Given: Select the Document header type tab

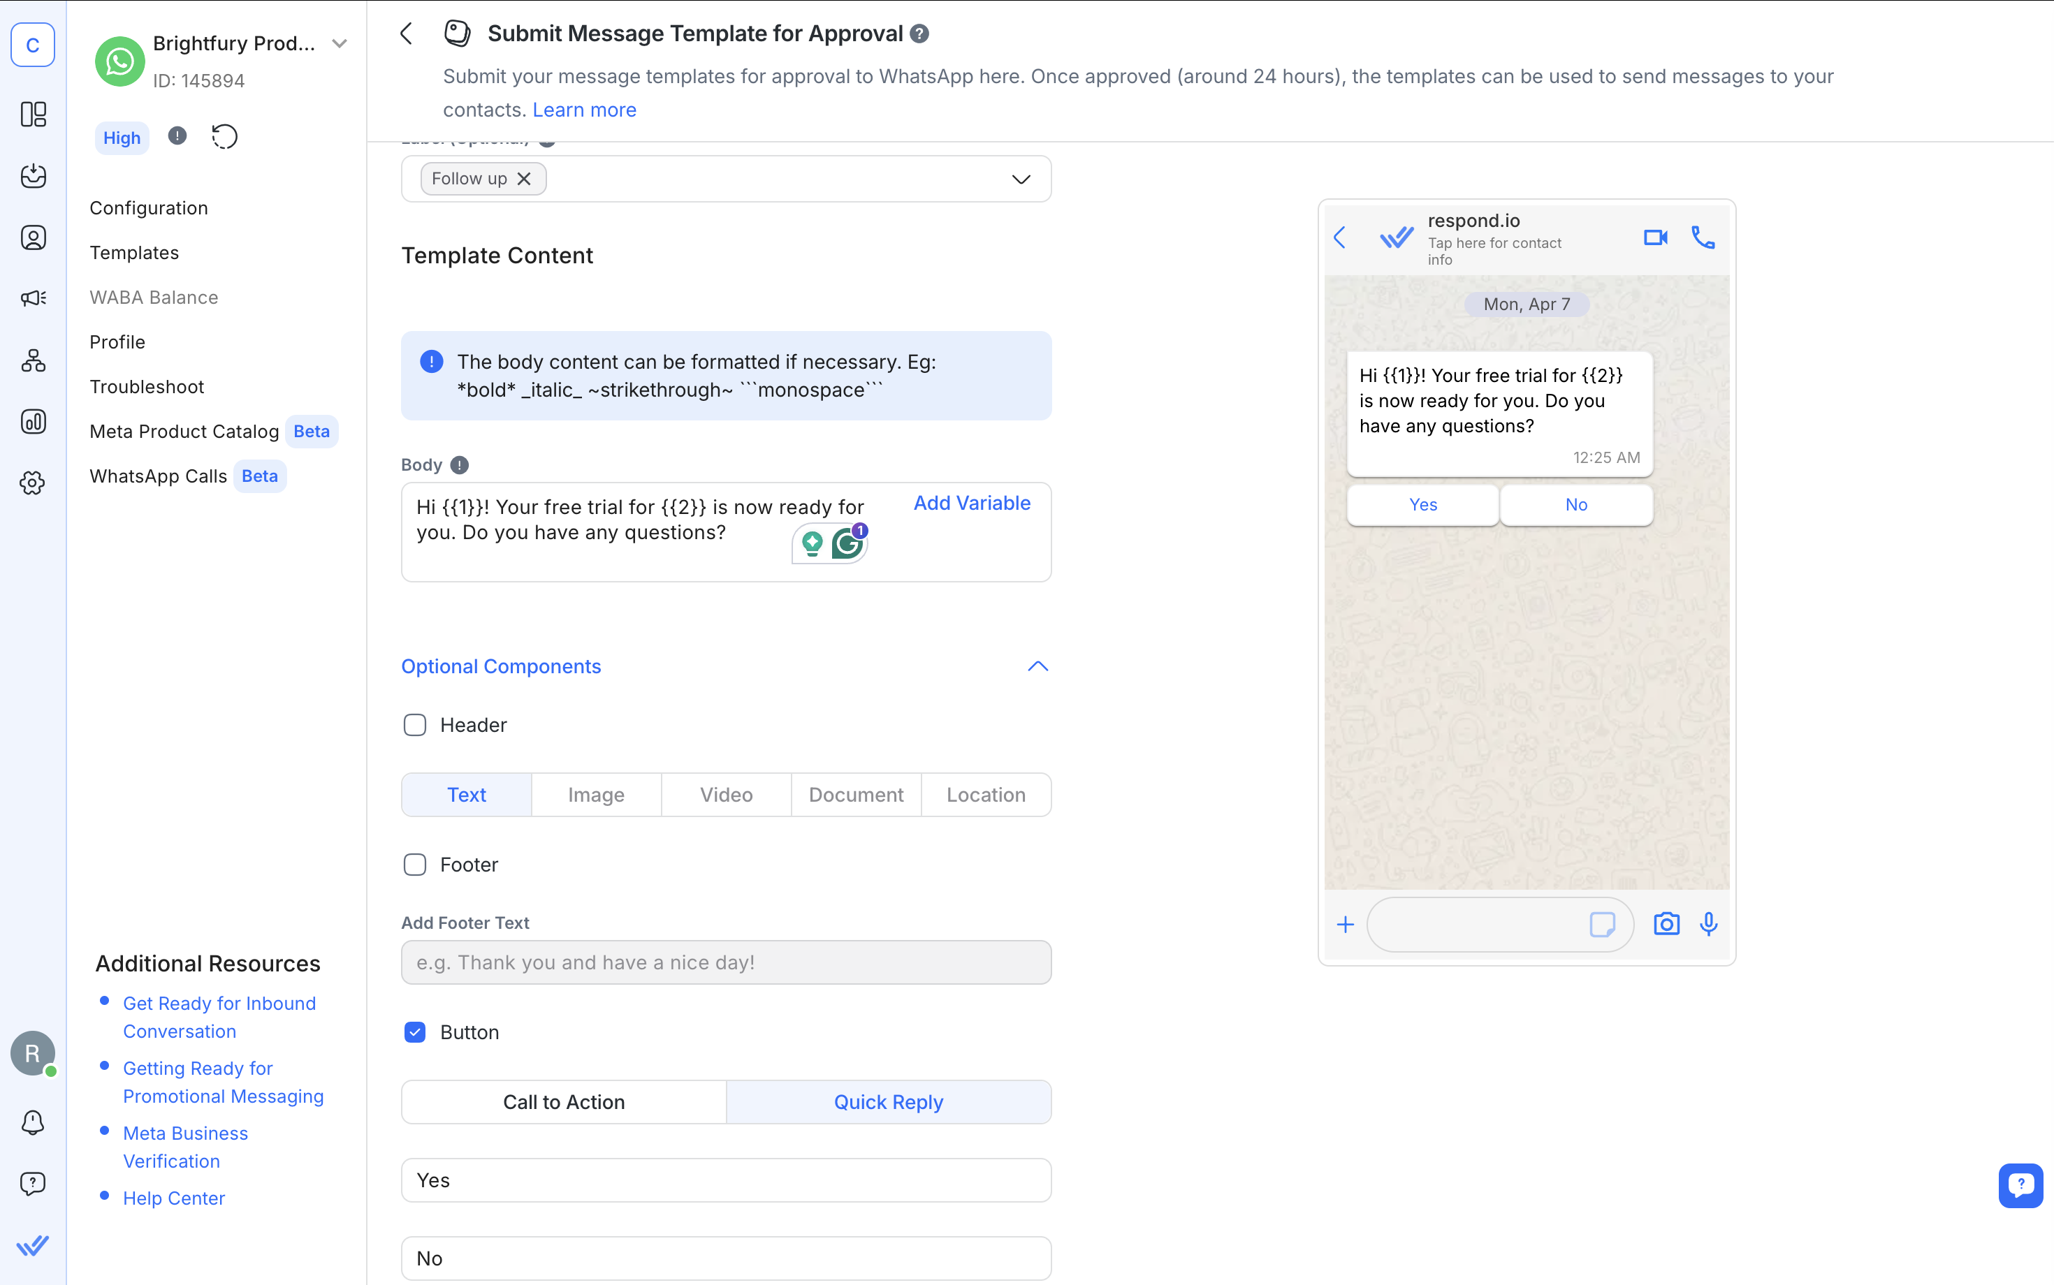Looking at the screenshot, I should tap(856, 795).
